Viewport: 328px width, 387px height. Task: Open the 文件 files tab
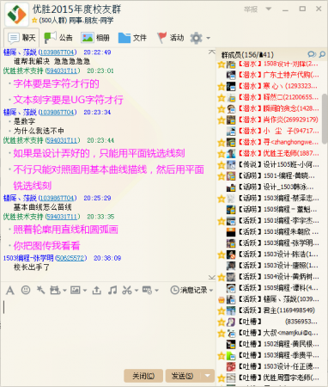click(132, 38)
